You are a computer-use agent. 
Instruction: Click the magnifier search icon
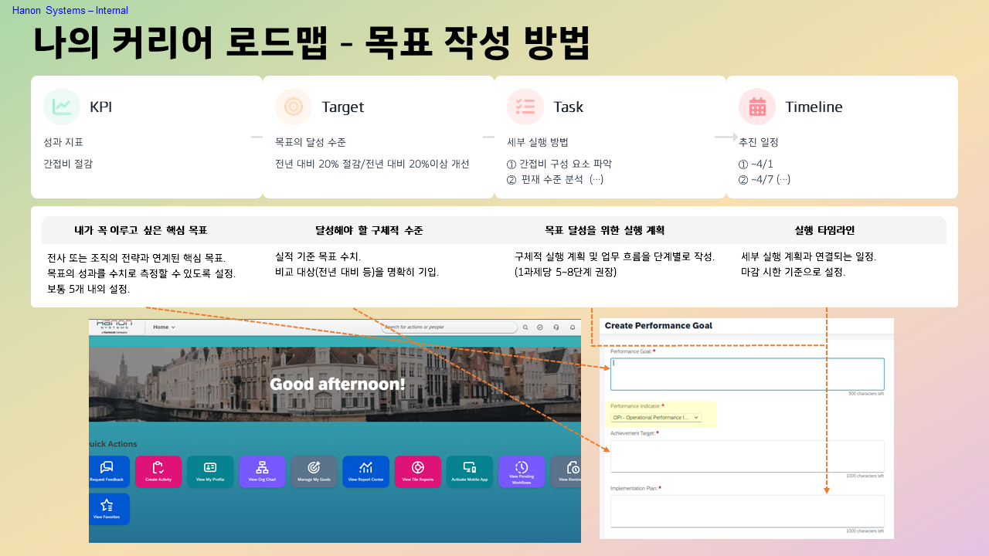tap(525, 327)
